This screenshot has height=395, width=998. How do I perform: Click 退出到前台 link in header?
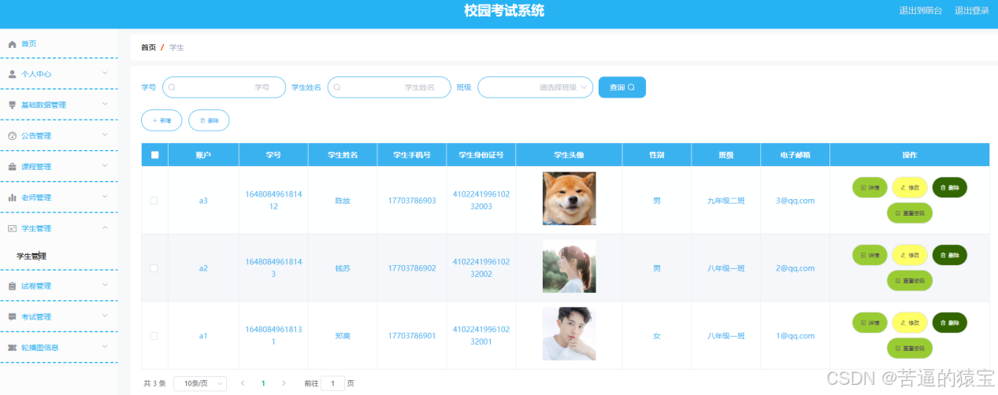921,11
